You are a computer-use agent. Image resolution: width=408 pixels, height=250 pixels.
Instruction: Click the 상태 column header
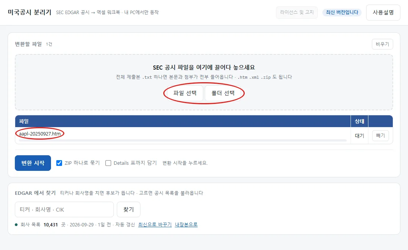359,121
